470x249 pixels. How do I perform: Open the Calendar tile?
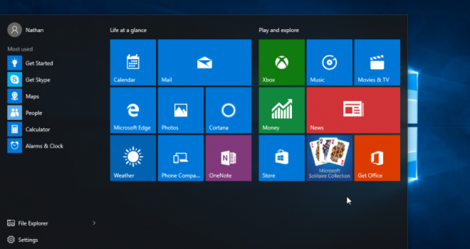point(133,63)
